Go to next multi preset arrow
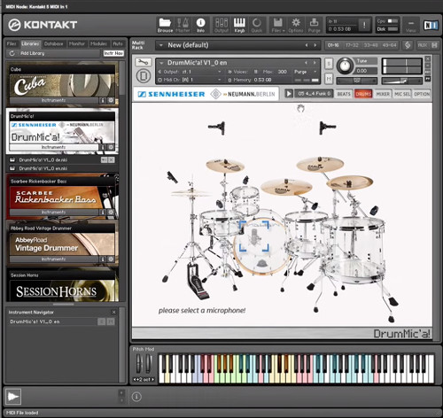Viewport: 443px width, 418px height. 315,45
